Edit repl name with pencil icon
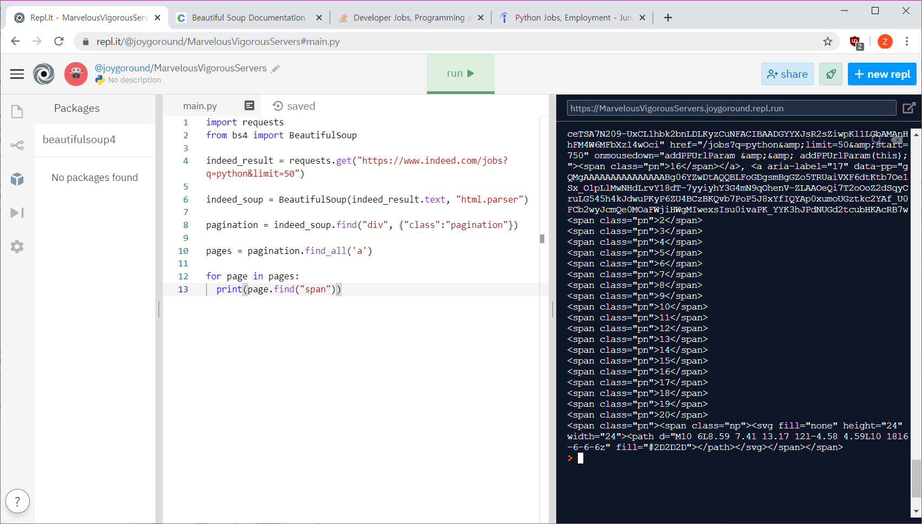 [275, 69]
